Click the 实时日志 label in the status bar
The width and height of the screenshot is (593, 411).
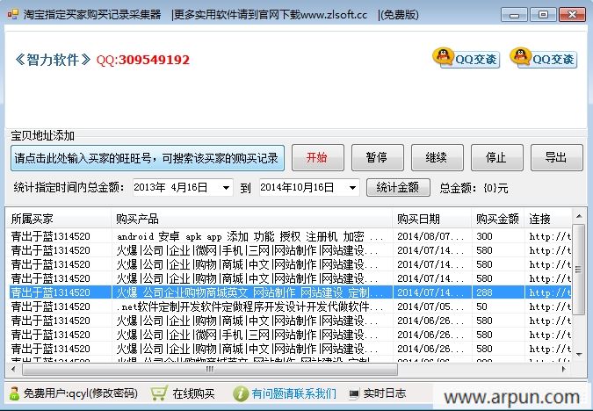click(x=384, y=393)
